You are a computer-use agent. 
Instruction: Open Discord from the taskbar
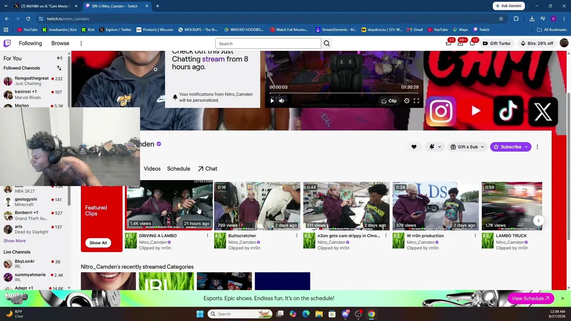click(x=345, y=314)
